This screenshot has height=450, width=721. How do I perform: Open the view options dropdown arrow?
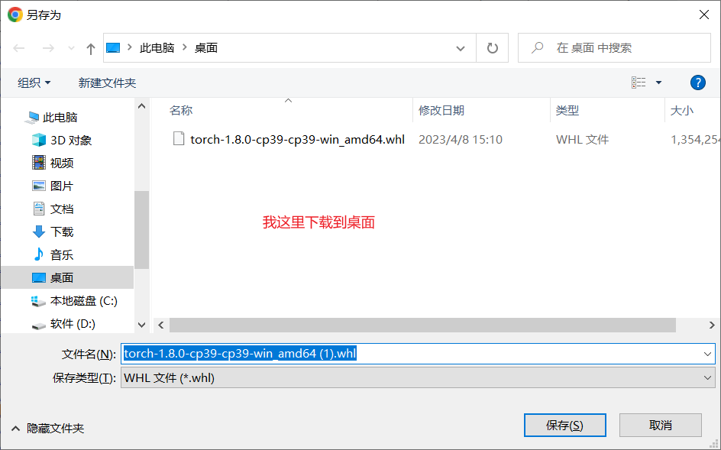coord(658,83)
